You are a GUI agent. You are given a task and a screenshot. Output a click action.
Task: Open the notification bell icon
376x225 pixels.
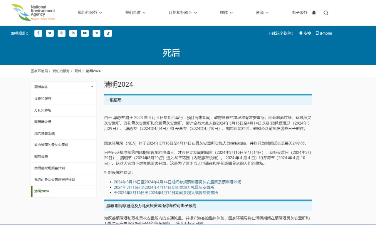point(314,13)
